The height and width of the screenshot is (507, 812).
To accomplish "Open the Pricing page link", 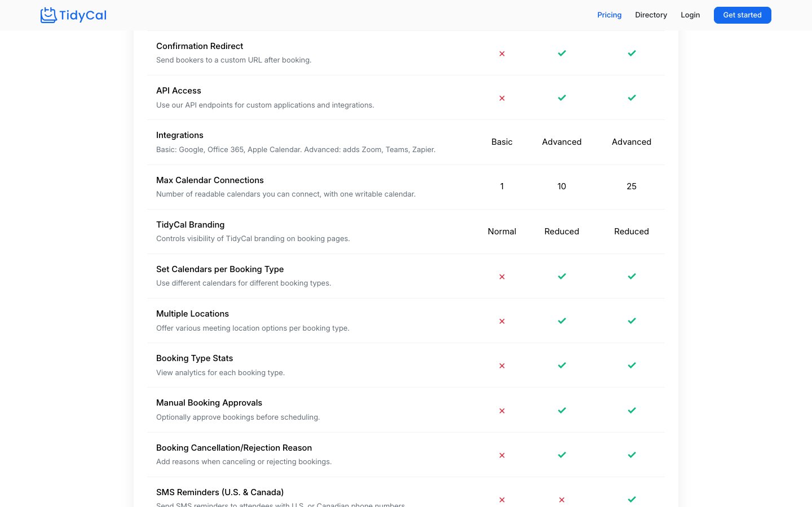I will (609, 15).
